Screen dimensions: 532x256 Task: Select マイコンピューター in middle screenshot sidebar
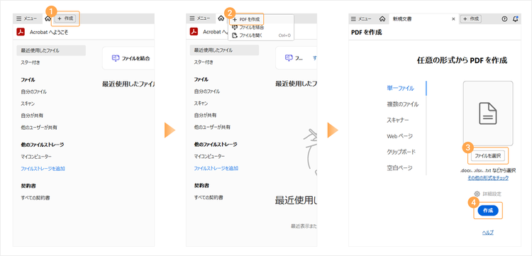(210, 156)
